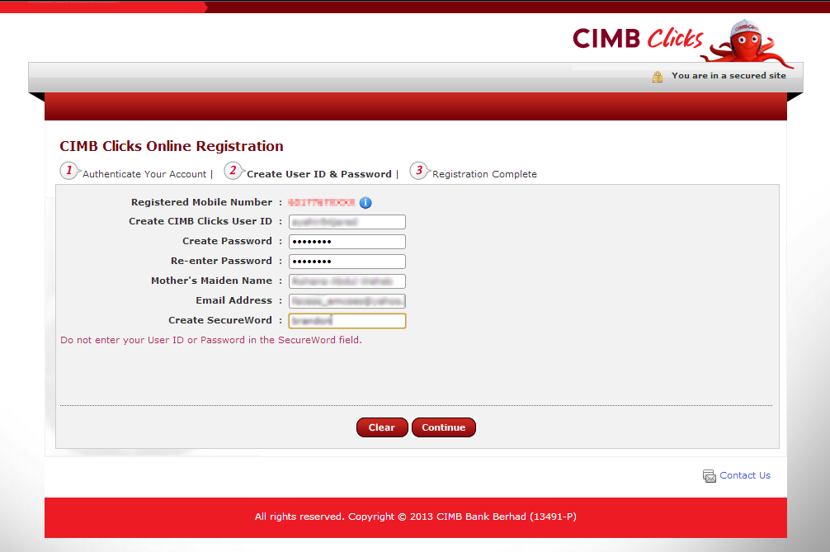This screenshot has height=552, width=830.
Task: Click the Contact Us envelope icon
Action: coord(710,476)
